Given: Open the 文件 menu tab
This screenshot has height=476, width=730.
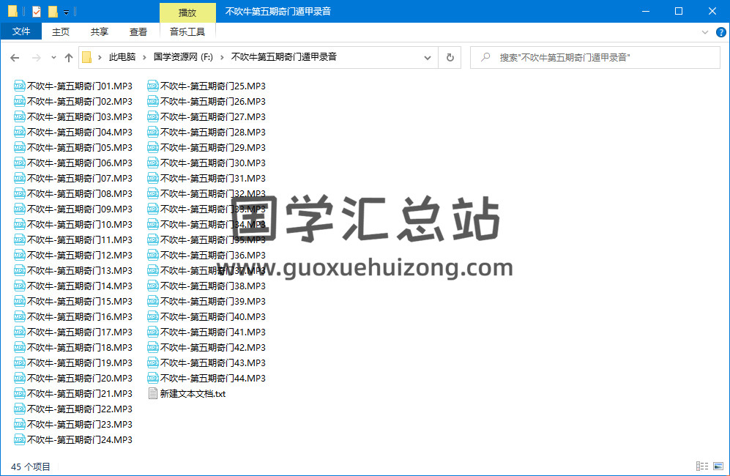Looking at the screenshot, I should click(21, 31).
